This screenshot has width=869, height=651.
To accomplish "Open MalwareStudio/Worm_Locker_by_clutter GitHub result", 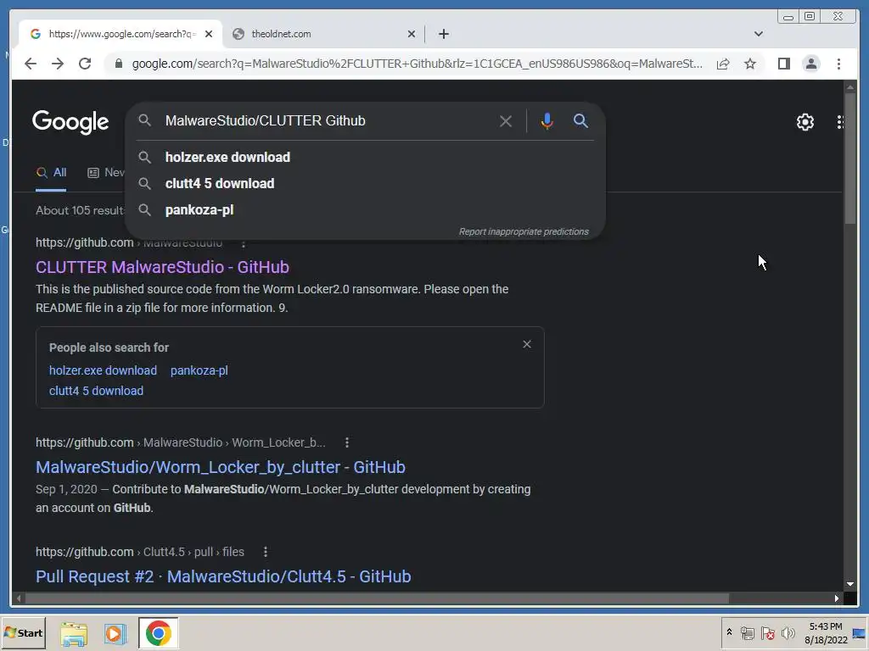I will pos(221,467).
